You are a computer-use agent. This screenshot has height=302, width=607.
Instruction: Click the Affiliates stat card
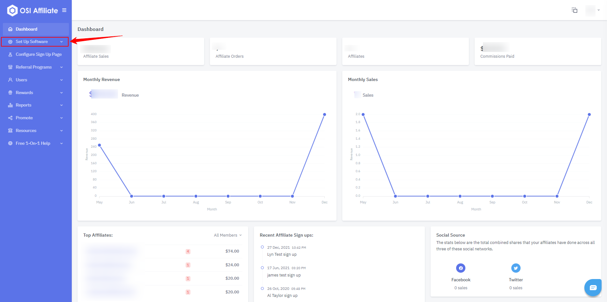[x=405, y=51]
